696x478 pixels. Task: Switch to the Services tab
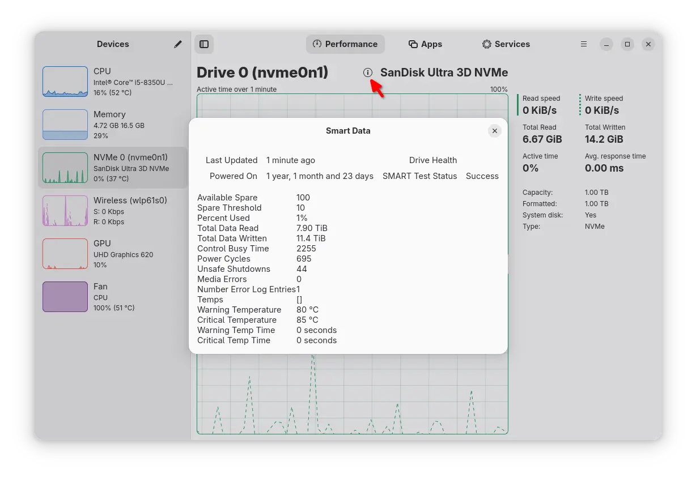tap(506, 44)
